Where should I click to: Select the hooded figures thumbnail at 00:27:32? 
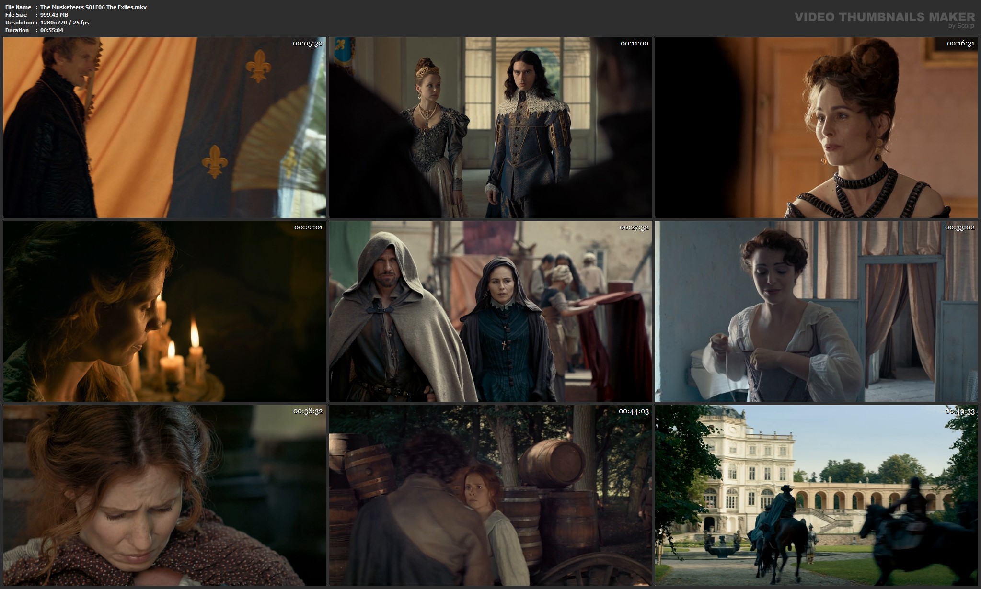pos(490,311)
